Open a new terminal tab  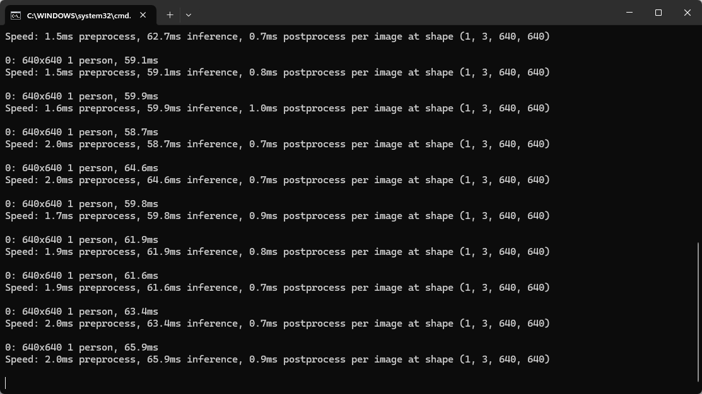coord(170,14)
